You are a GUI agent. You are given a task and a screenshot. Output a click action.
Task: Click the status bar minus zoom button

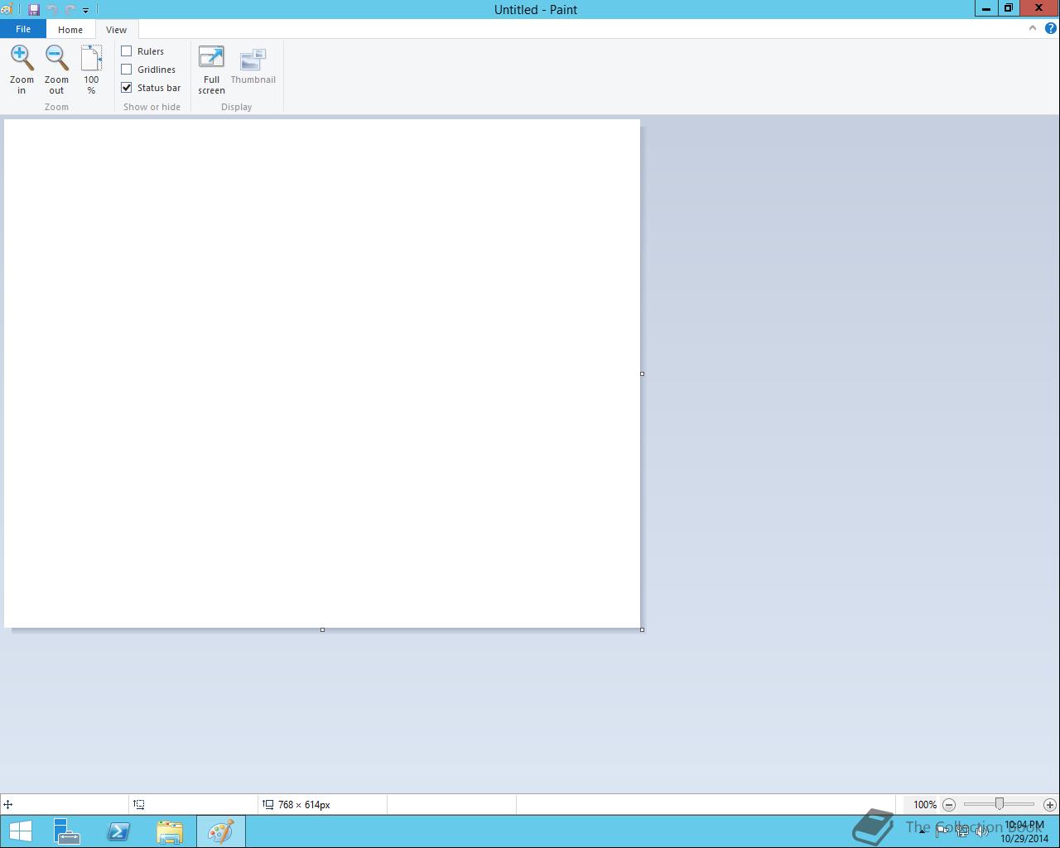pos(949,805)
